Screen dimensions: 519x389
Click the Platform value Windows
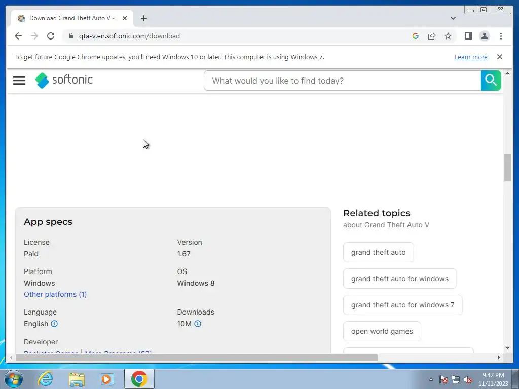point(40,283)
